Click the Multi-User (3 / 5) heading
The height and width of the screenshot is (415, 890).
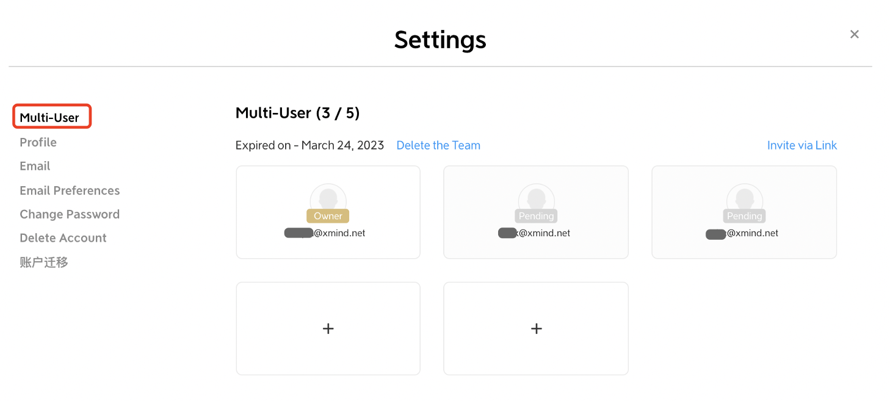pos(297,113)
